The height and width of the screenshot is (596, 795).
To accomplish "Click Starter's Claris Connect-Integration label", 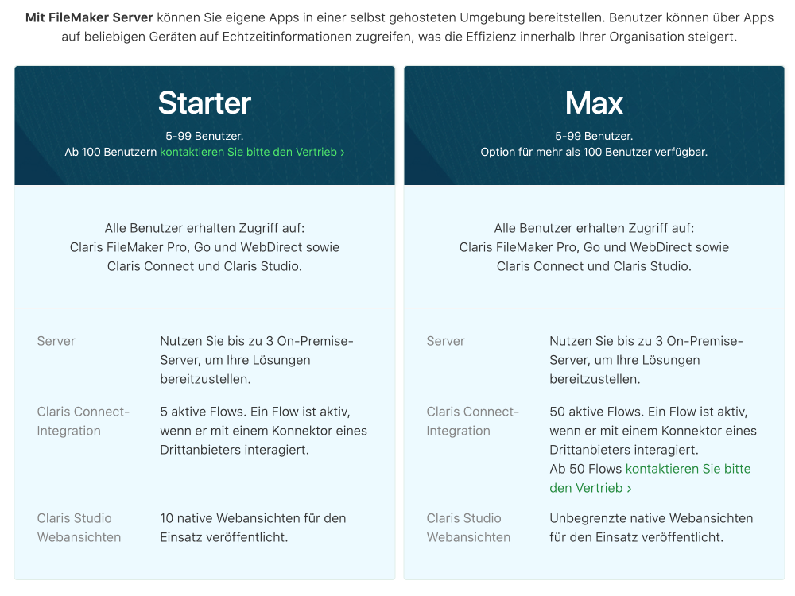I will click(x=83, y=421).
